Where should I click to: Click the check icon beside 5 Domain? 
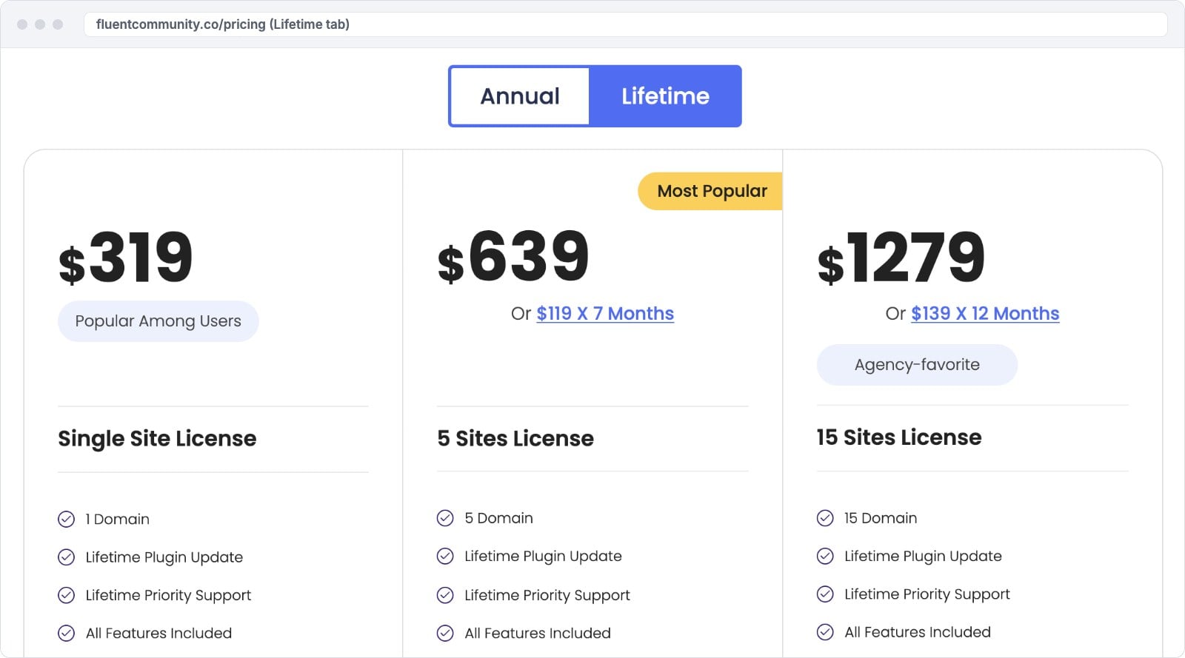(445, 518)
